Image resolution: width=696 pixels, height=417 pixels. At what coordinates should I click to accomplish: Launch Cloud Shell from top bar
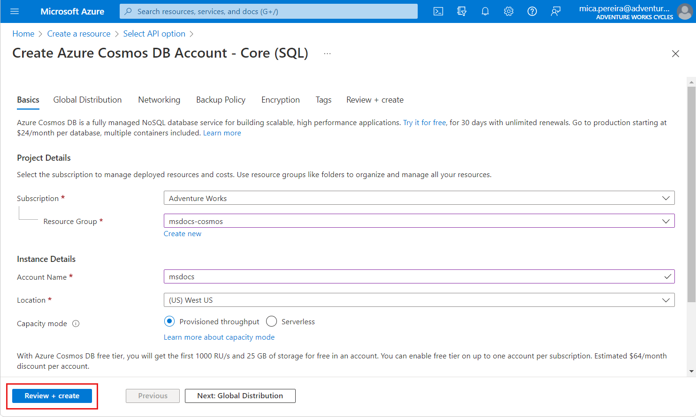click(438, 11)
